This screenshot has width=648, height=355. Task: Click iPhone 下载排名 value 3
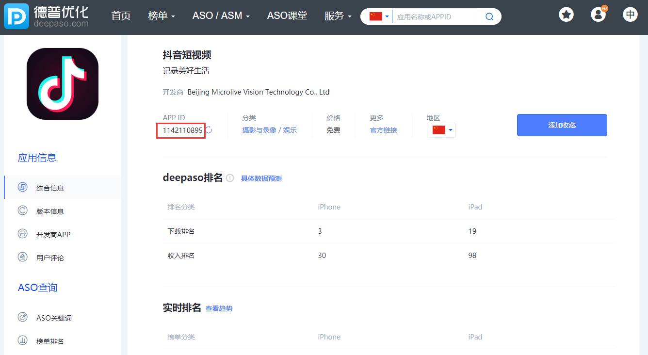[x=320, y=231]
